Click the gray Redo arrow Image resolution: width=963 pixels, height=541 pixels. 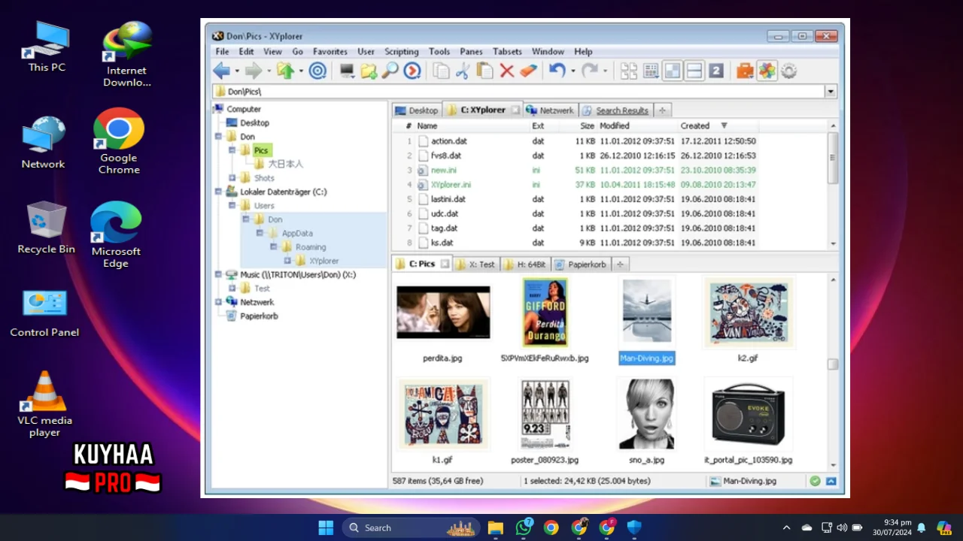[590, 71]
